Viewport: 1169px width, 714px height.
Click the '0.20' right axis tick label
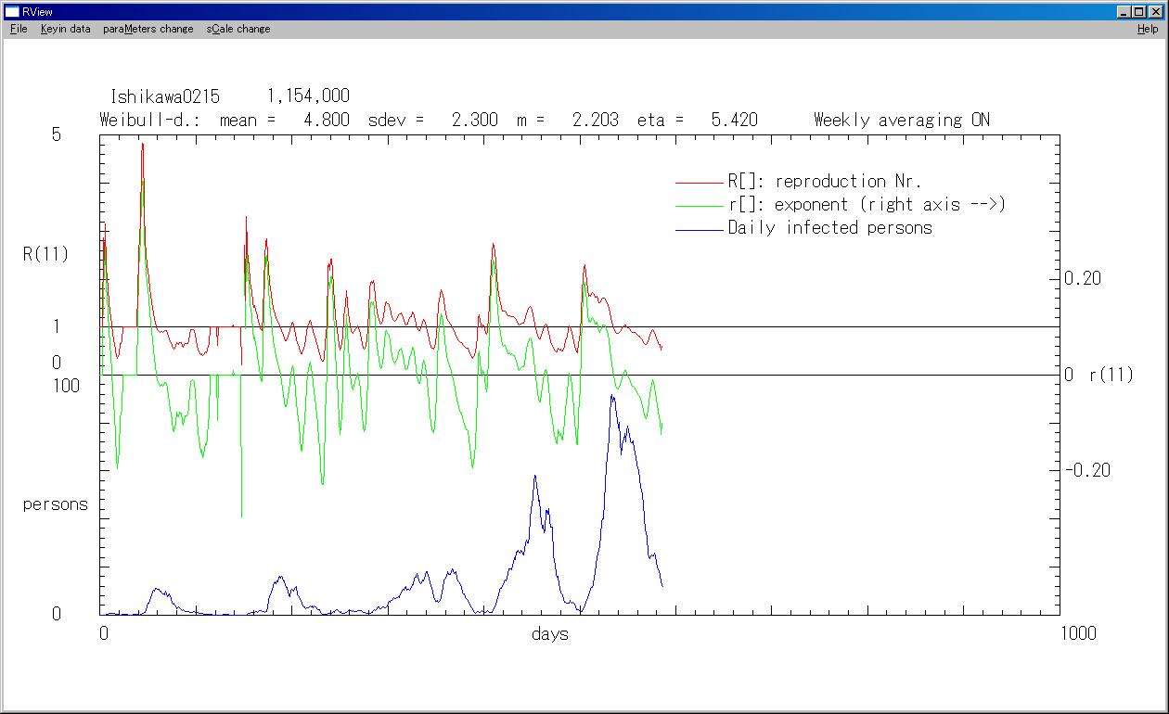(x=1083, y=278)
